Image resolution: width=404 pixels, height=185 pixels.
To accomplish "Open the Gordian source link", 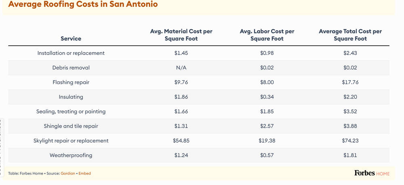I will coord(67,173).
